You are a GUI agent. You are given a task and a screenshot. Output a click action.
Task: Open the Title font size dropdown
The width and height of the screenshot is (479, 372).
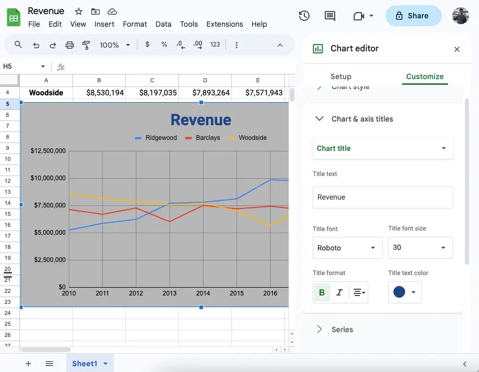[x=420, y=247]
